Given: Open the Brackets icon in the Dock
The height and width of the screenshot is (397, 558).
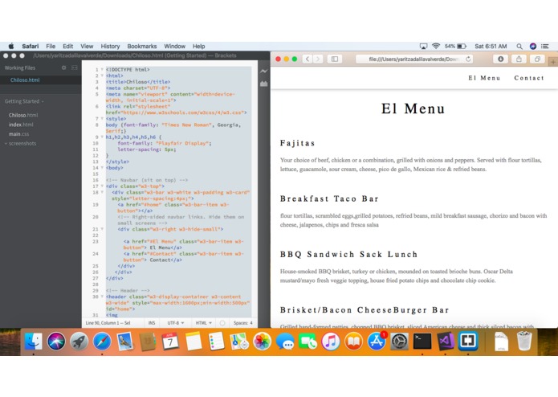Looking at the screenshot, I should point(468,341).
